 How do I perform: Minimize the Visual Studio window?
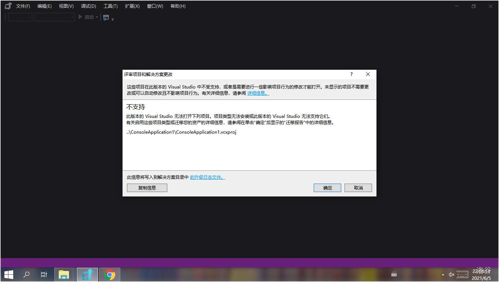457,6
